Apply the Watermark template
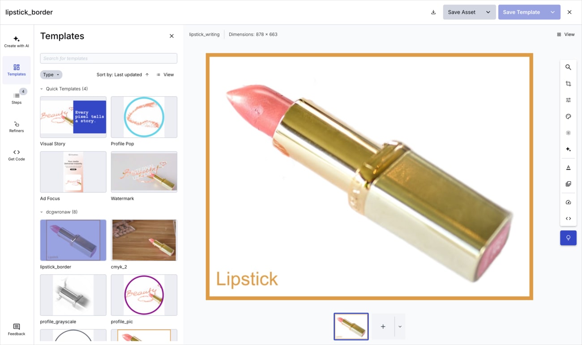582x345 pixels. pos(144,172)
